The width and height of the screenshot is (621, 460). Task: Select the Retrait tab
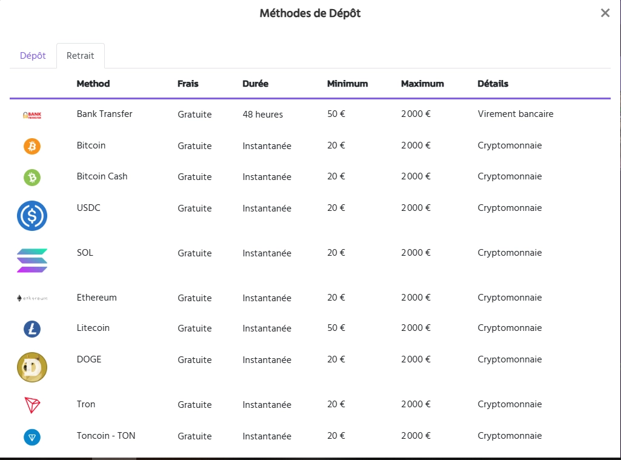coord(81,56)
